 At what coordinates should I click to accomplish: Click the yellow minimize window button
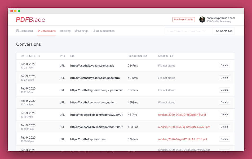click(15, 11)
